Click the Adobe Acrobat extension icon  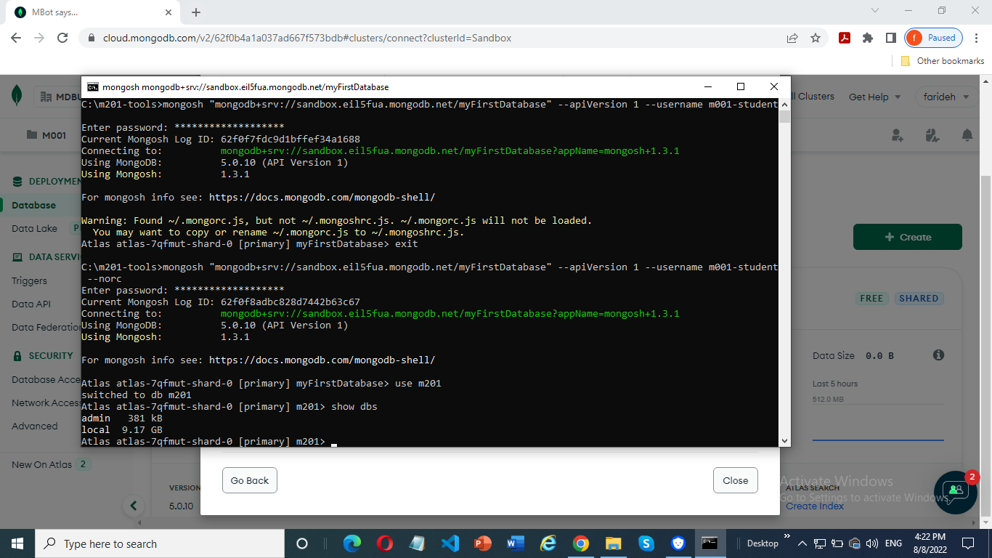[845, 38]
